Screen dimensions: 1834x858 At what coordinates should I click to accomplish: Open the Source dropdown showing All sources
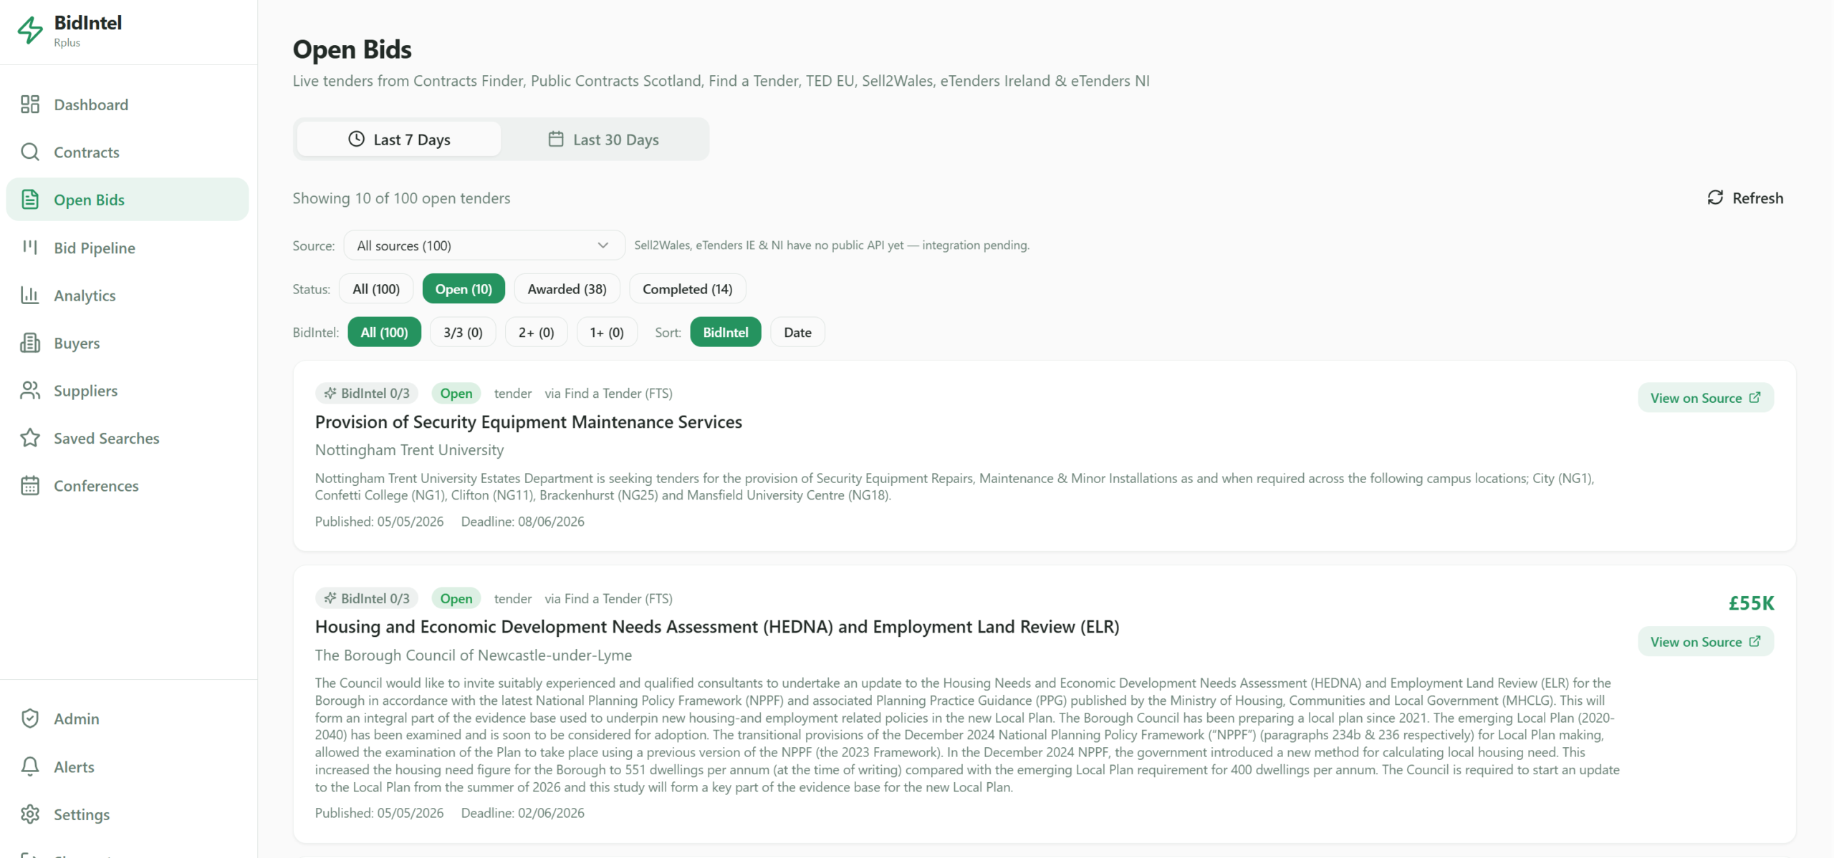(484, 245)
